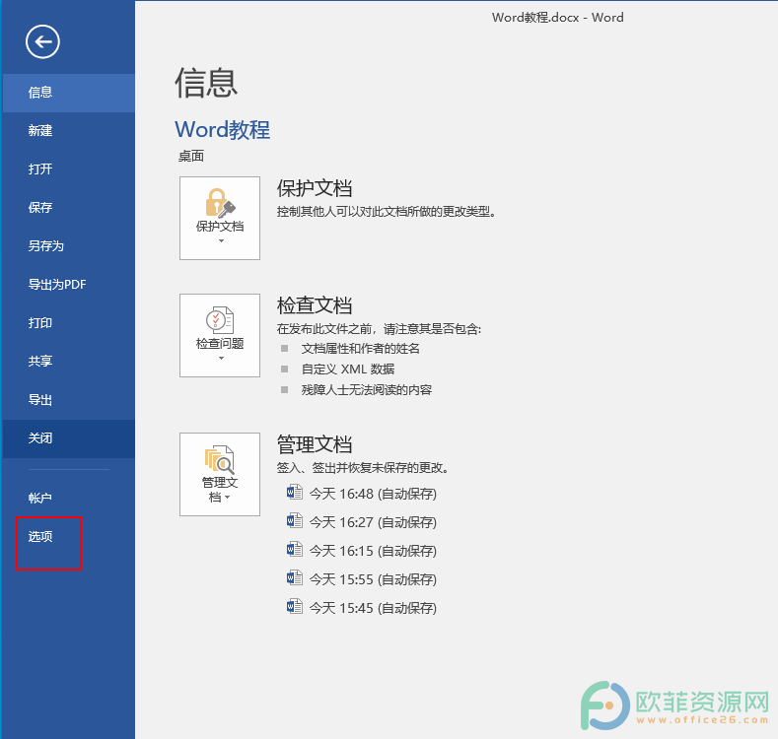Click the 控制其他人可以对此文档所做的更改类型 description
The height and width of the screenshot is (739, 778).
[x=386, y=212]
